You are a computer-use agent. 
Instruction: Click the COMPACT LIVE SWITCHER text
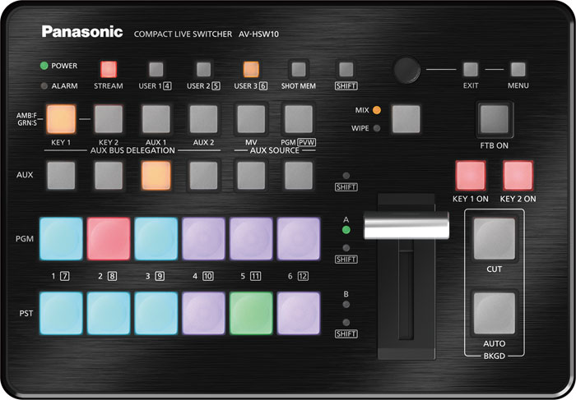click(x=183, y=34)
